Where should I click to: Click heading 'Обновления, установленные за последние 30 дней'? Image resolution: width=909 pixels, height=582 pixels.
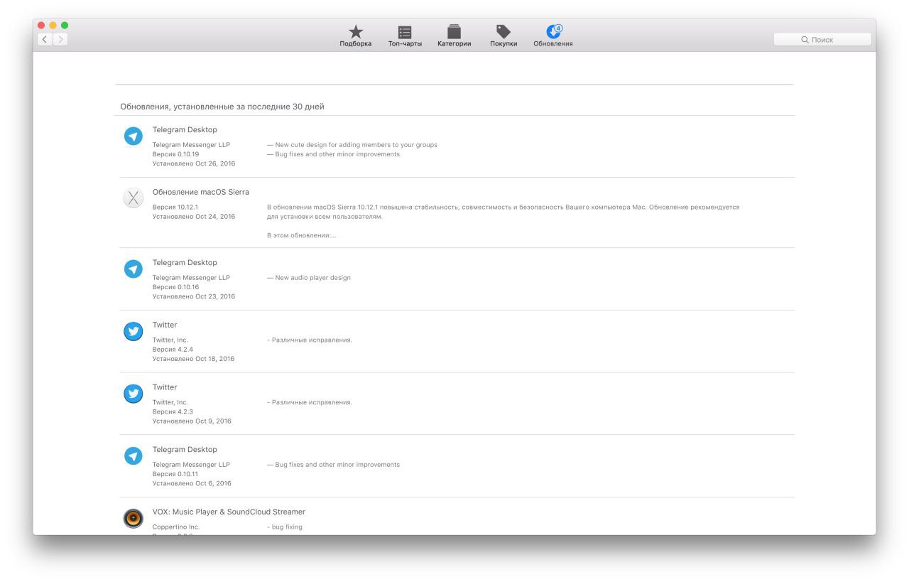coord(222,107)
